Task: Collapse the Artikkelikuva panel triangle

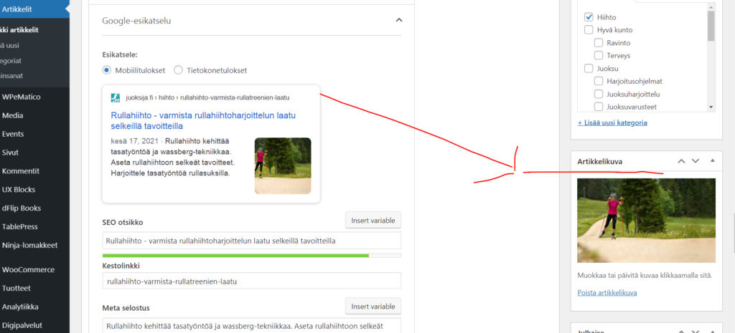Action: [x=713, y=160]
